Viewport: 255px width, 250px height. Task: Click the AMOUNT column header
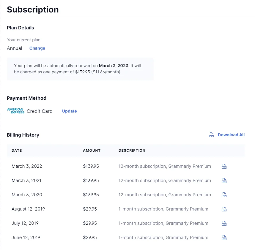pyautogui.click(x=92, y=151)
